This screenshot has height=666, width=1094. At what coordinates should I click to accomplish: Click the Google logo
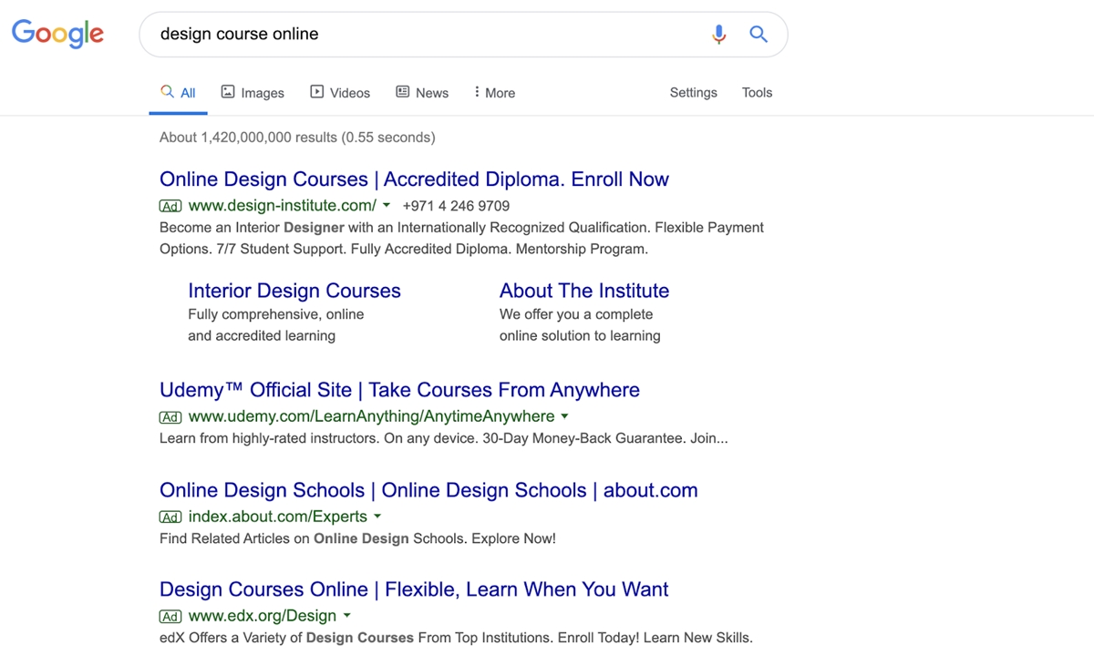pyautogui.click(x=57, y=34)
